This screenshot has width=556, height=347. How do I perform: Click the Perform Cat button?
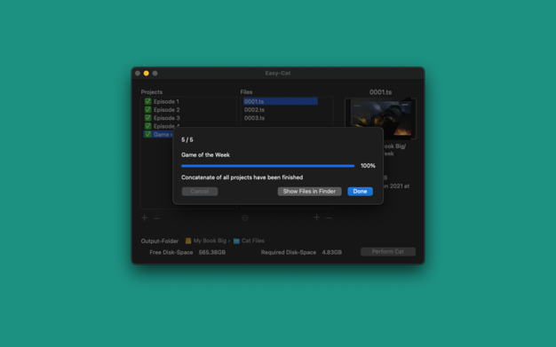click(x=388, y=252)
